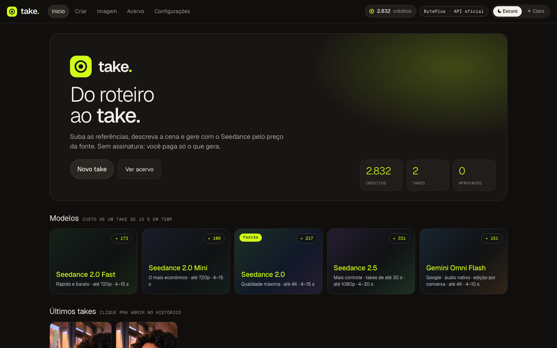Screen dimensions: 557x348
Task: Click the 'Do roteiro ao take.' headline
Action: point(112,105)
